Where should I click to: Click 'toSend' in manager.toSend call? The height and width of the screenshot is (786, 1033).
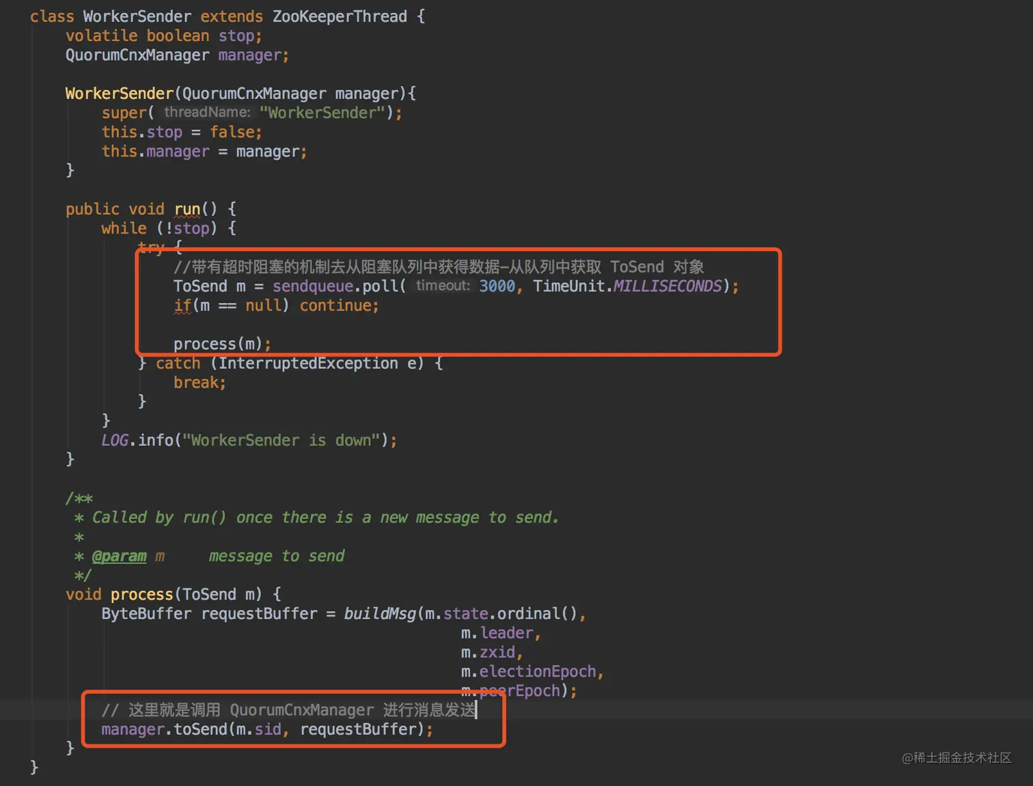[200, 729]
